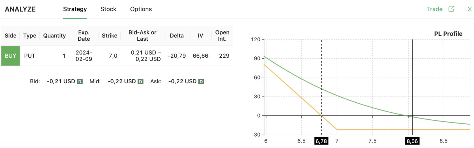Click the green Trade link
This screenshot has height=148, width=474.
[x=434, y=9]
